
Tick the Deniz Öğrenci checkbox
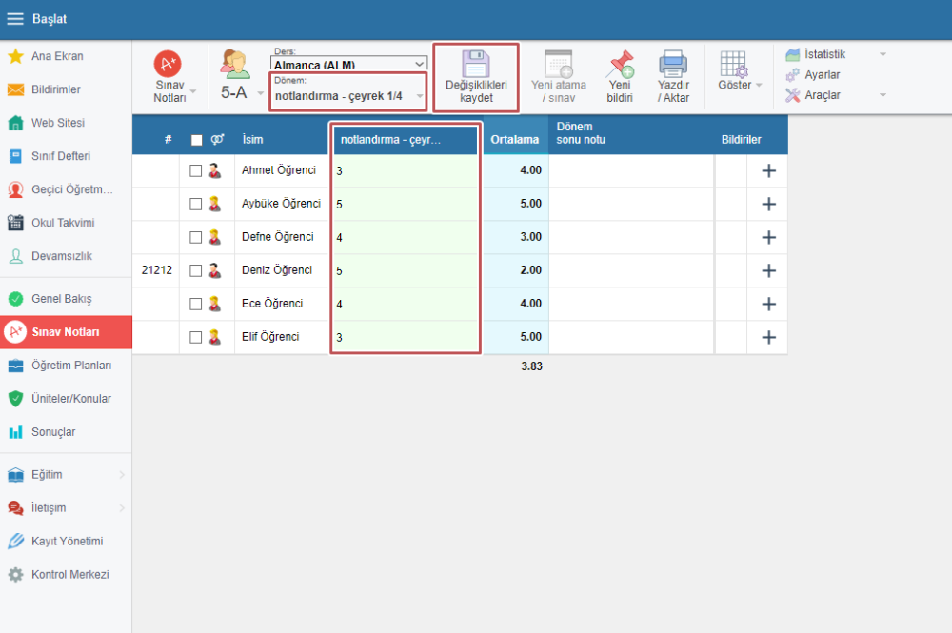pos(195,270)
